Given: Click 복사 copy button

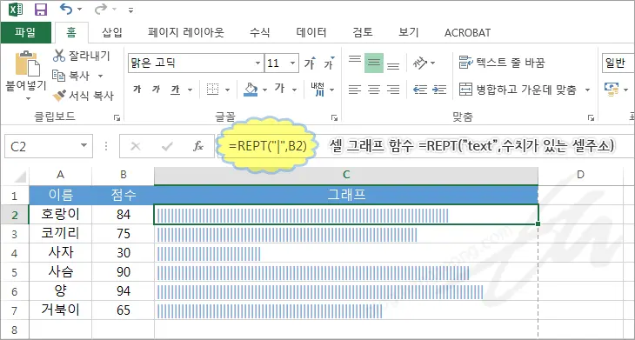Looking at the screenshot, I should tap(71, 76).
